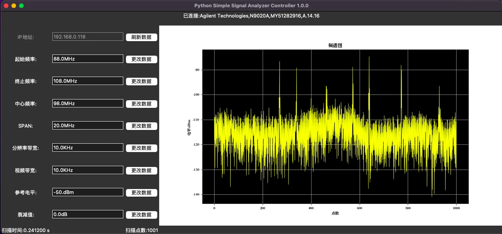
Task: Click the 频谱图 chart title
Action: click(x=335, y=45)
